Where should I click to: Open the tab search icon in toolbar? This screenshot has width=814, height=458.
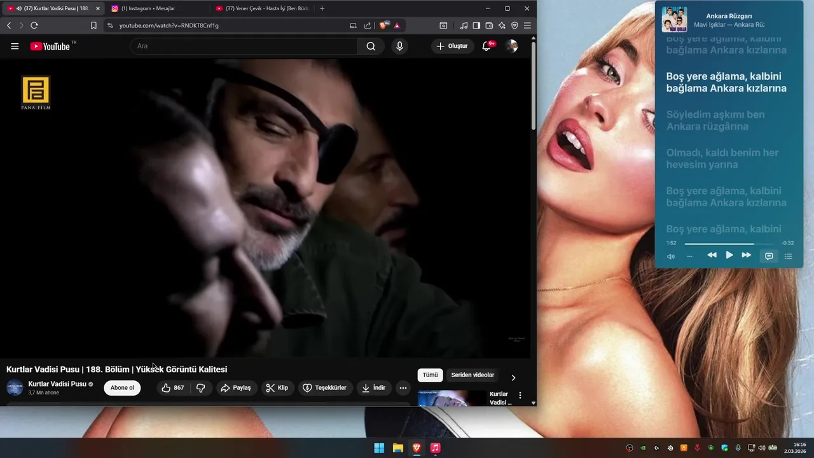click(443, 25)
